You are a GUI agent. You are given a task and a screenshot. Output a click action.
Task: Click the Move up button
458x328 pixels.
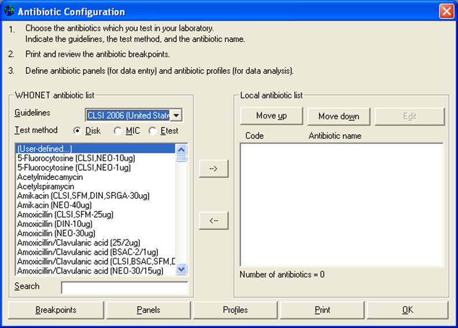[271, 116]
